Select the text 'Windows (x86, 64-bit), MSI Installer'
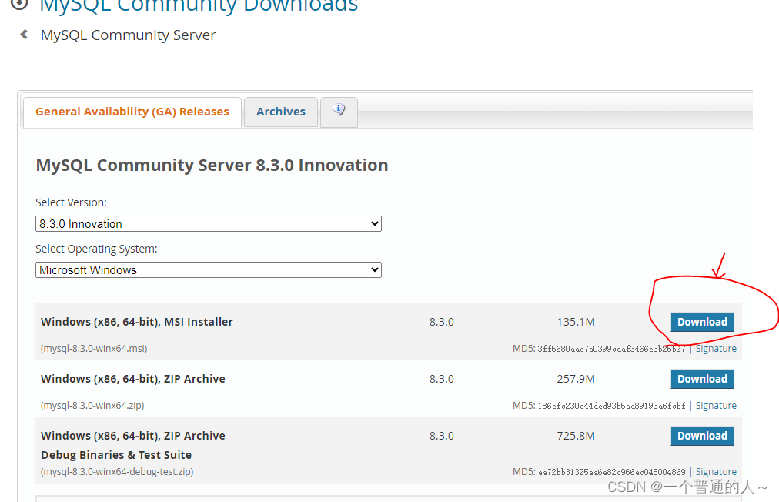The width and height of the screenshot is (779, 502). 136,322
